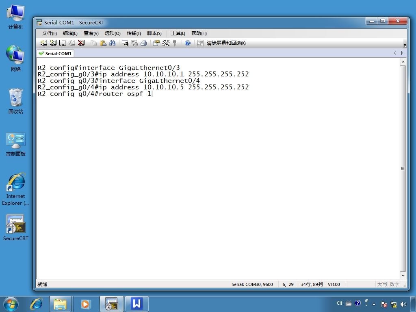Click the tab scroll left arrow
Image resolution: width=416 pixels, height=312 pixels.
[x=395, y=53]
